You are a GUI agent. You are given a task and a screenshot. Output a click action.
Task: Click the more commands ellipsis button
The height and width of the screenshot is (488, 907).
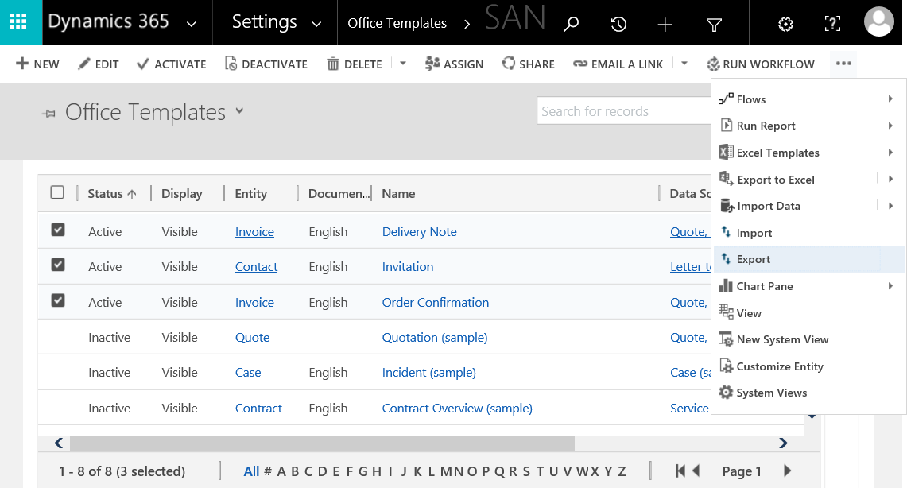[x=843, y=64]
